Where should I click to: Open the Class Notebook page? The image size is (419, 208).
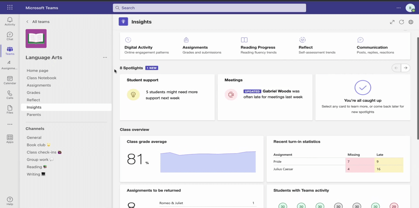(41, 78)
